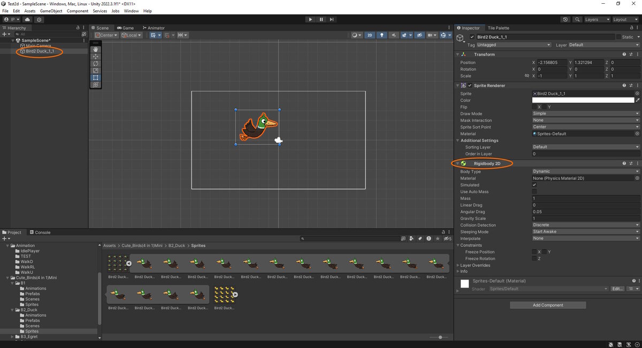642x348 pixels.
Task: Open the GameObject menu
Action: pyautogui.click(x=51, y=11)
